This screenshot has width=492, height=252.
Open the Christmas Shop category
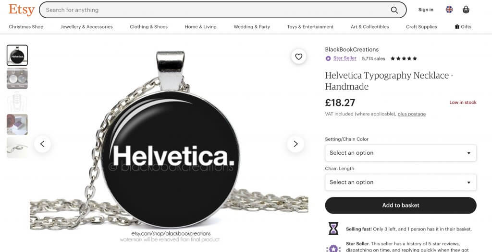tap(26, 27)
